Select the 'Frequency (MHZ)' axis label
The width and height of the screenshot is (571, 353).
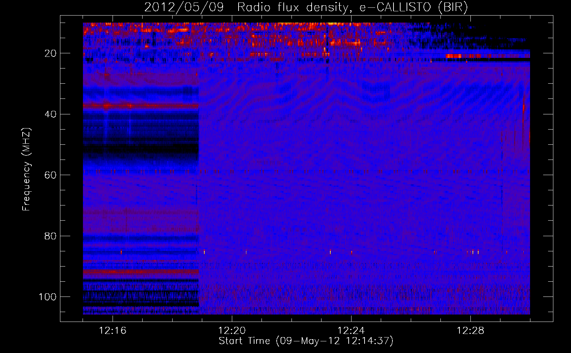point(26,169)
